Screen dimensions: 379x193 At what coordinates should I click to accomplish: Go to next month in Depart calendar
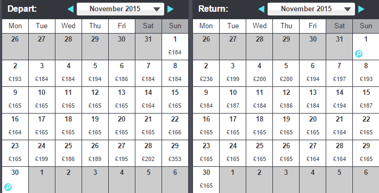pos(171,9)
